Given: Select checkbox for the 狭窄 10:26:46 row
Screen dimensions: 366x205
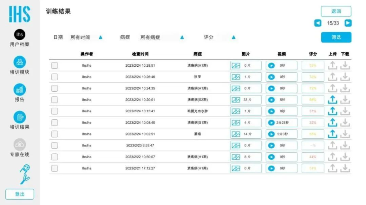Looking at the screenshot, I should coord(54,77).
